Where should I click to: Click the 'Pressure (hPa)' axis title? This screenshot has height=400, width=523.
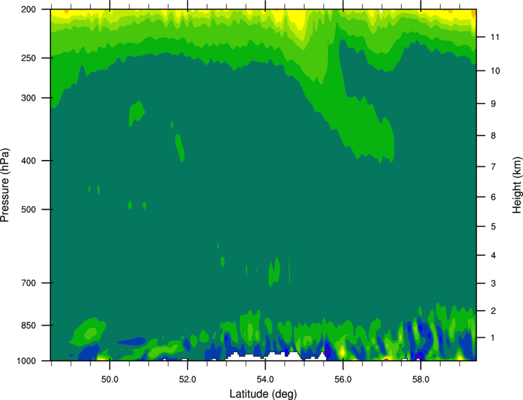5,185
